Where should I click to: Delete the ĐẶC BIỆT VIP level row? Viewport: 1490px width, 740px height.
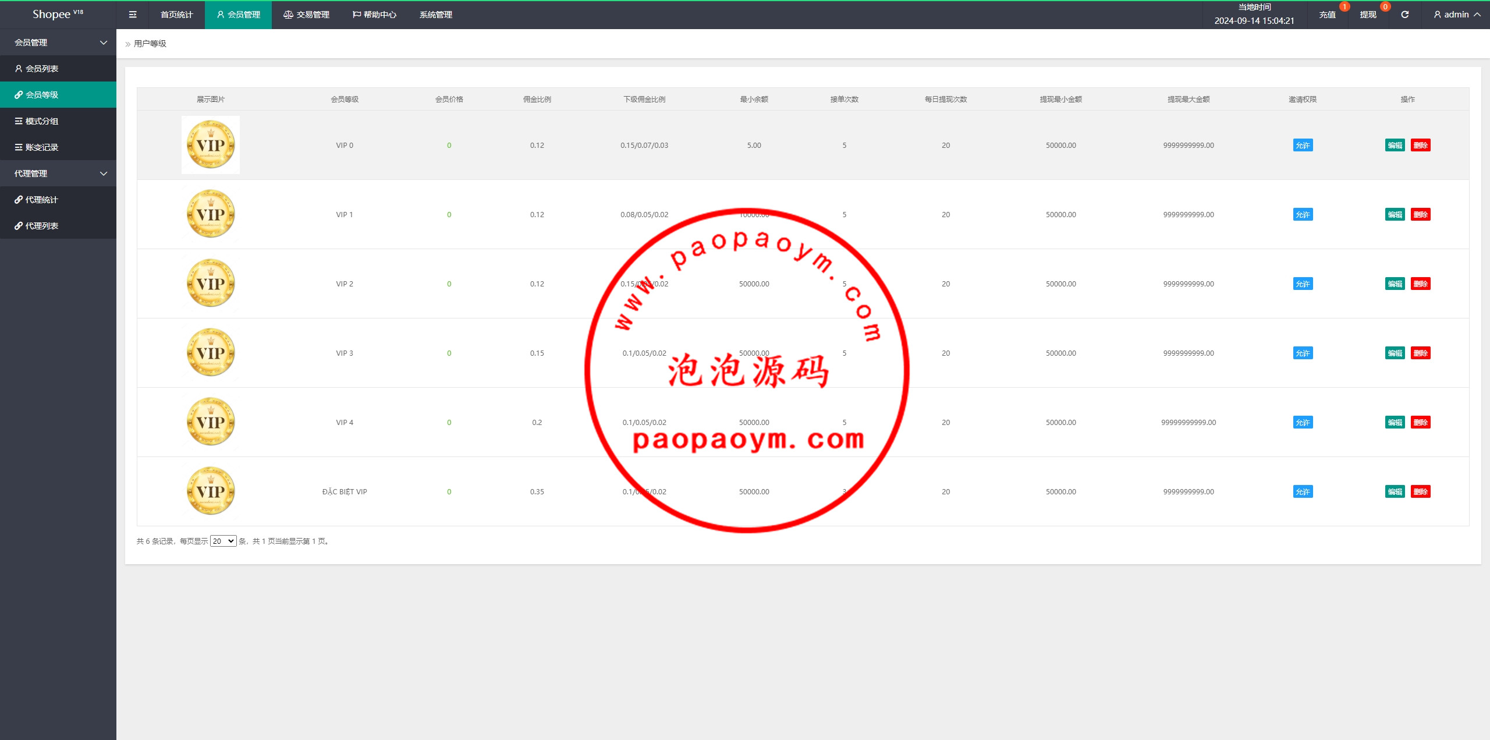point(1421,491)
